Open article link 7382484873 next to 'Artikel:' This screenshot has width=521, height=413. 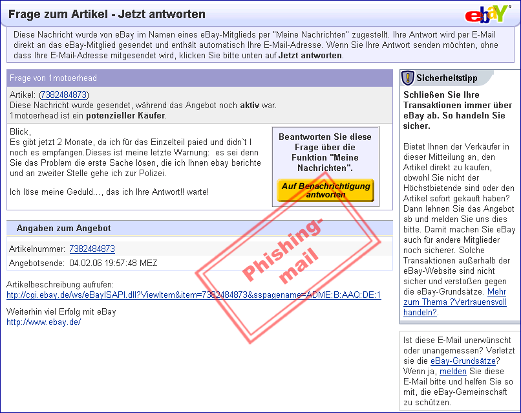[64, 95]
